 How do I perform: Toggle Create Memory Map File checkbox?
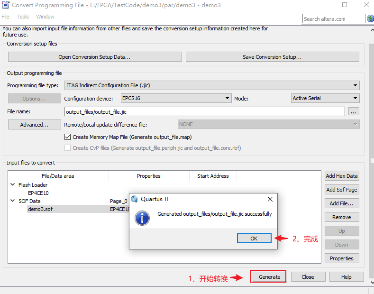[x=67, y=137]
